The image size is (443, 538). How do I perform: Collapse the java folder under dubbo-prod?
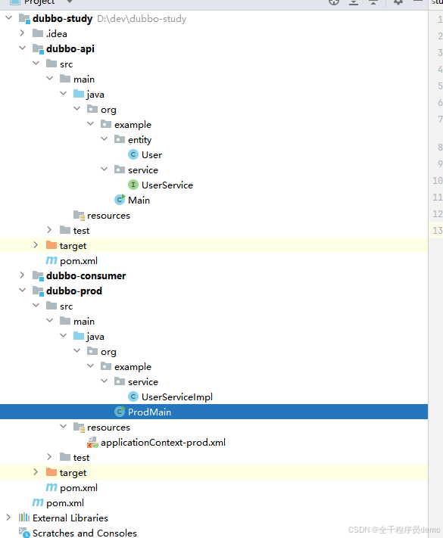[x=64, y=335]
